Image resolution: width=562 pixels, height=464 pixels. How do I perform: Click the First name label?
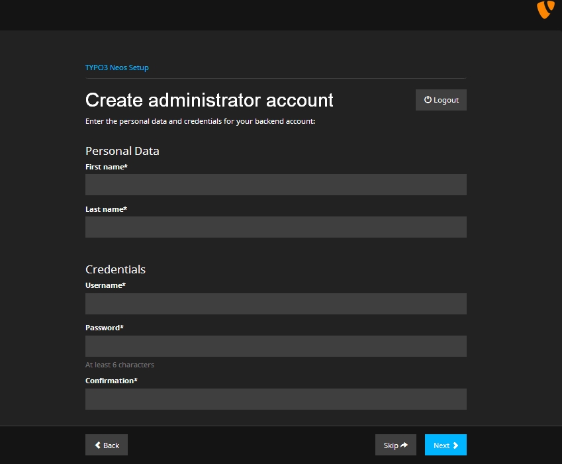pos(107,167)
